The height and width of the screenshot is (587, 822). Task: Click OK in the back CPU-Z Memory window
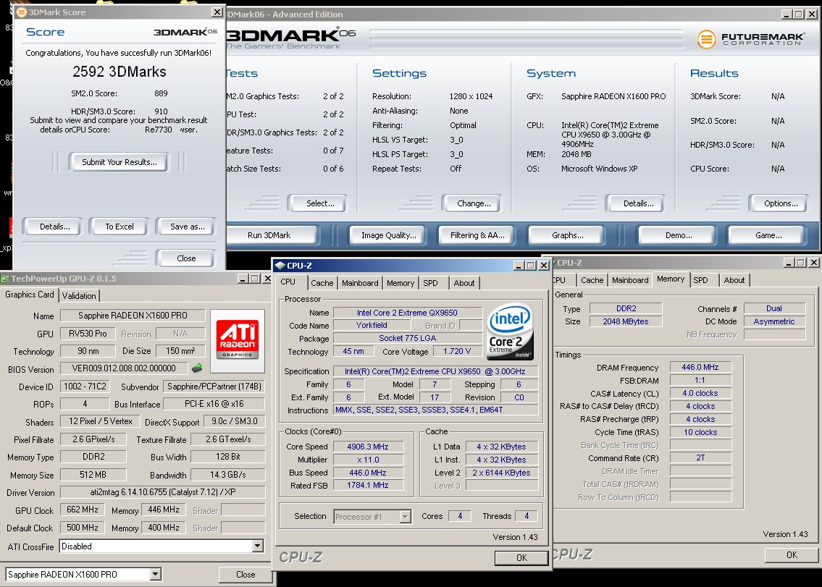pyautogui.click(x=792, y=554)
